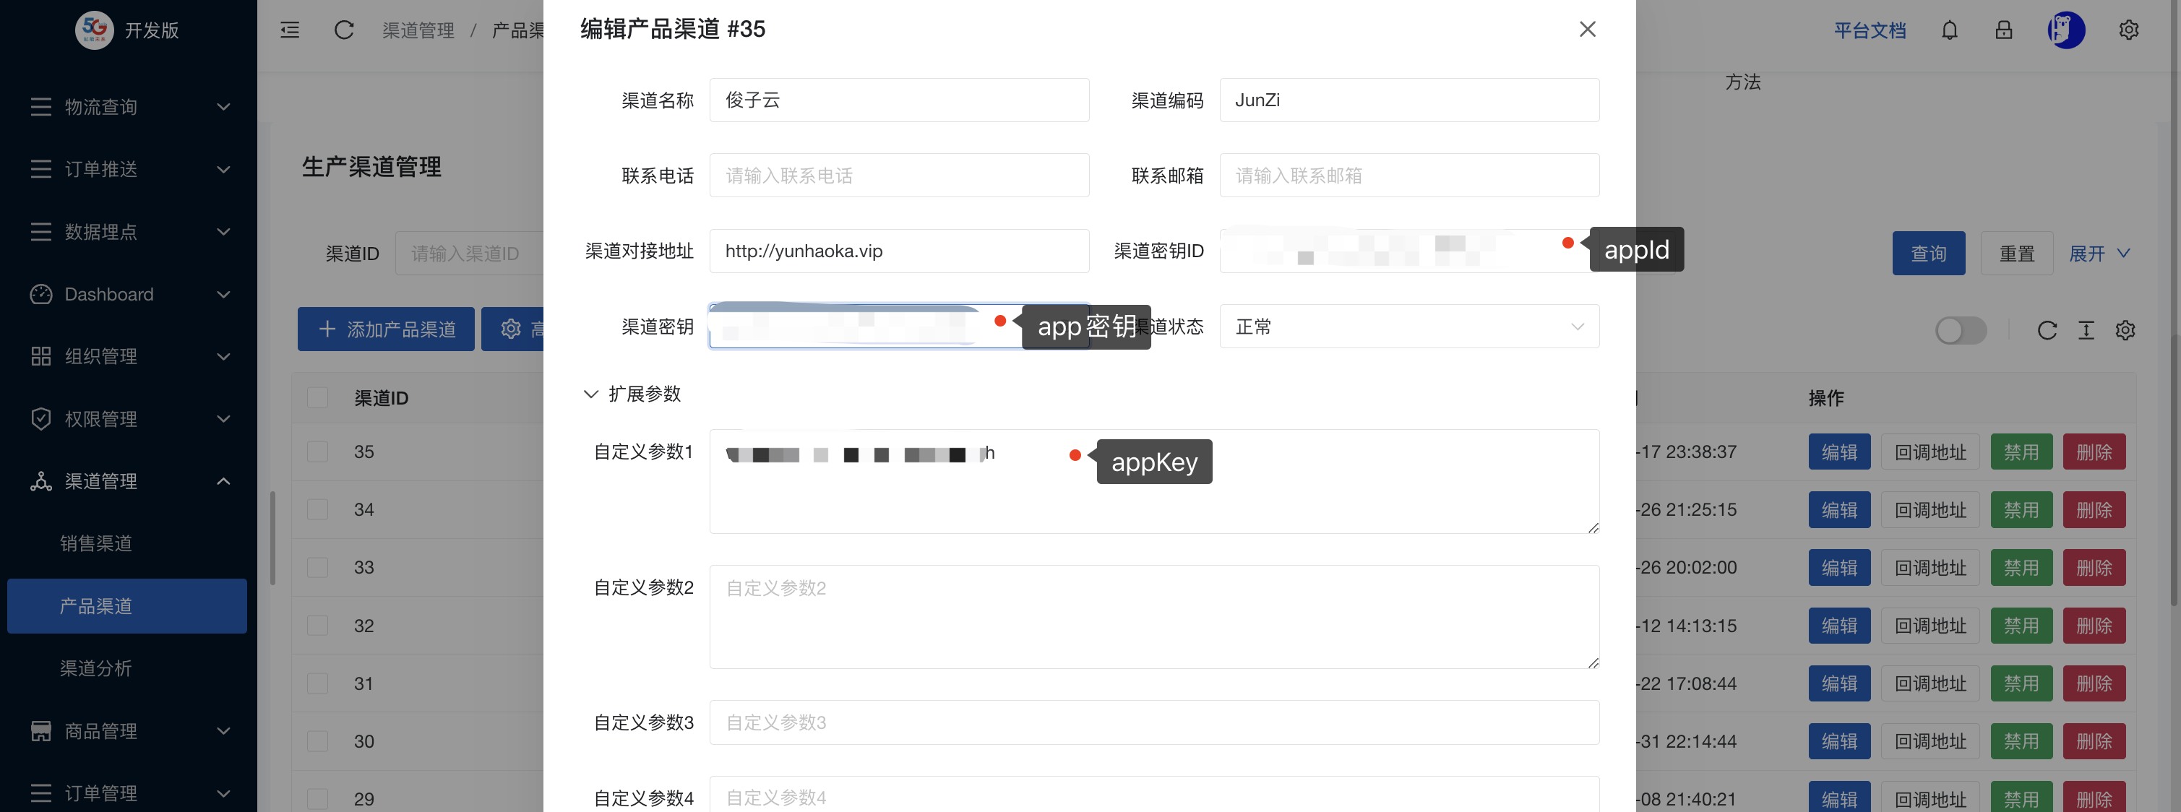Click the page reload icon in the breadcrumb bar
The image size is (2181, 812).
pyautogui.click(x=344, y=30)
